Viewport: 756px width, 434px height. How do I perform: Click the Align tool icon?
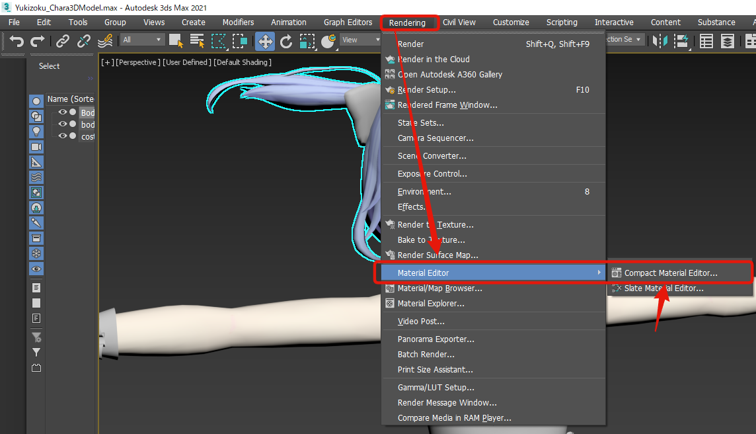(681, 41)
